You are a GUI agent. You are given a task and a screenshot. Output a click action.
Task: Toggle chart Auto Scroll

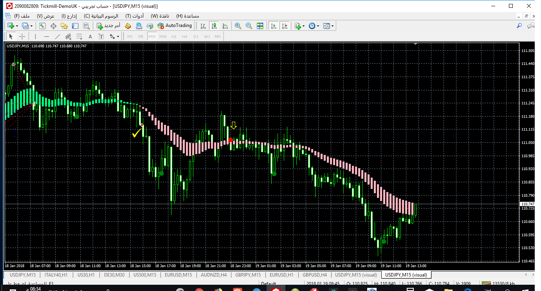[274, 26]
